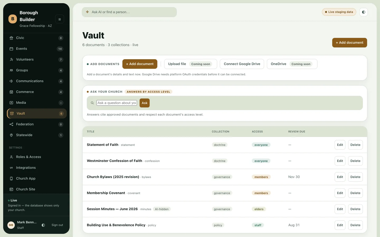
Task: Click the Church App phone icon
Action: click(11, 179)
